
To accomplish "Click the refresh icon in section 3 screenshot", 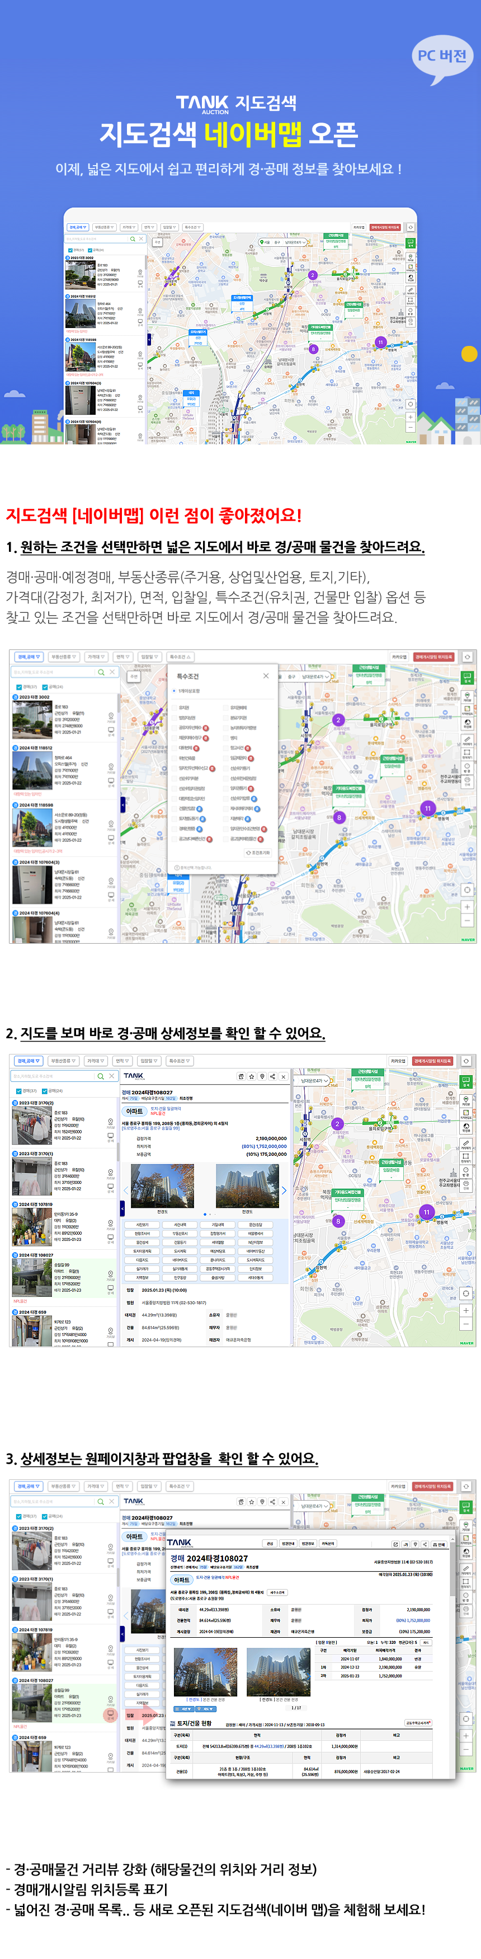I will [468, 1486].
